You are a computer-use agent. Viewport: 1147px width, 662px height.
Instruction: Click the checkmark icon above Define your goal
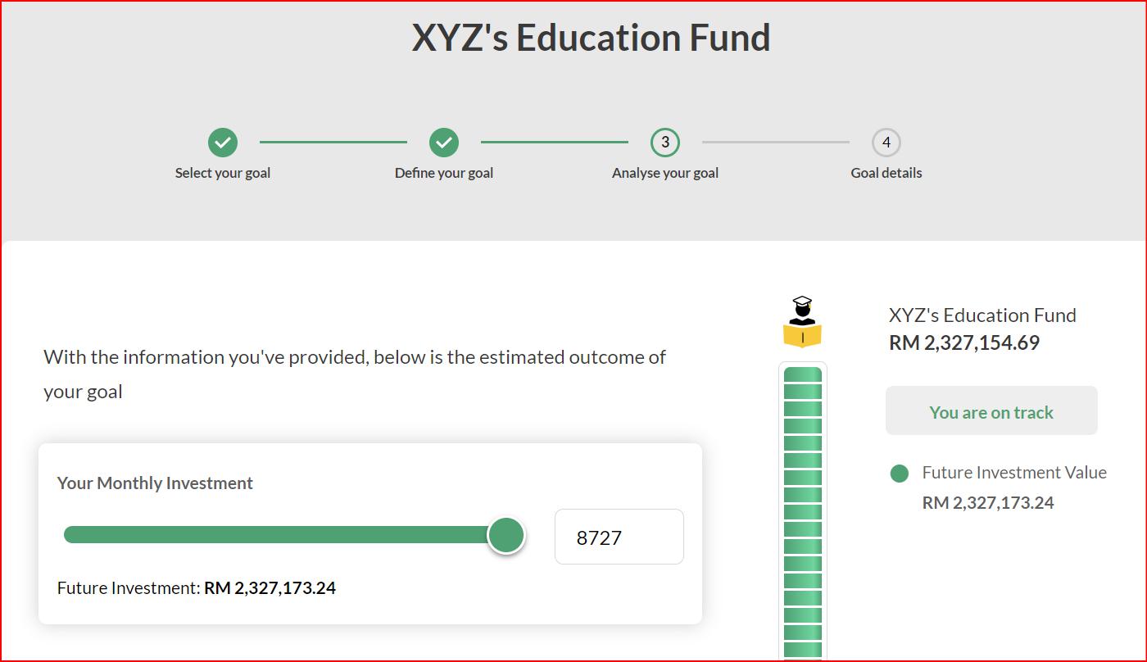pos(444,143)
